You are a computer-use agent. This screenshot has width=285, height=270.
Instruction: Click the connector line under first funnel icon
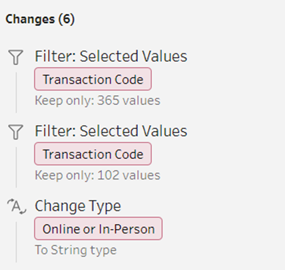pyautogui.click(x=16, y=92)
